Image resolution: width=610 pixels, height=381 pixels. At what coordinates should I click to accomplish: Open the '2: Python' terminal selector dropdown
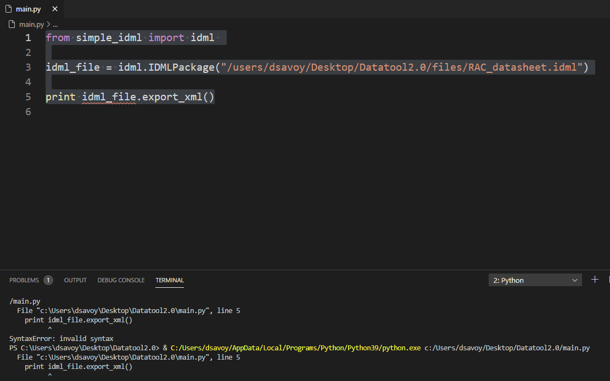click(x=535, y=280)
